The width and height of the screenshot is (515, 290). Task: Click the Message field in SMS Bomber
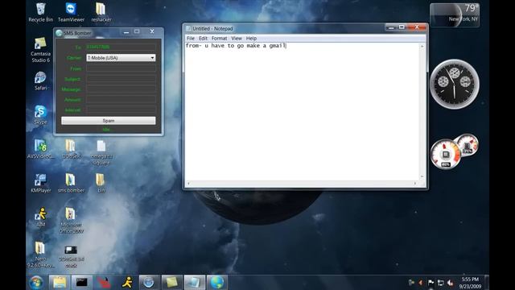121,89
